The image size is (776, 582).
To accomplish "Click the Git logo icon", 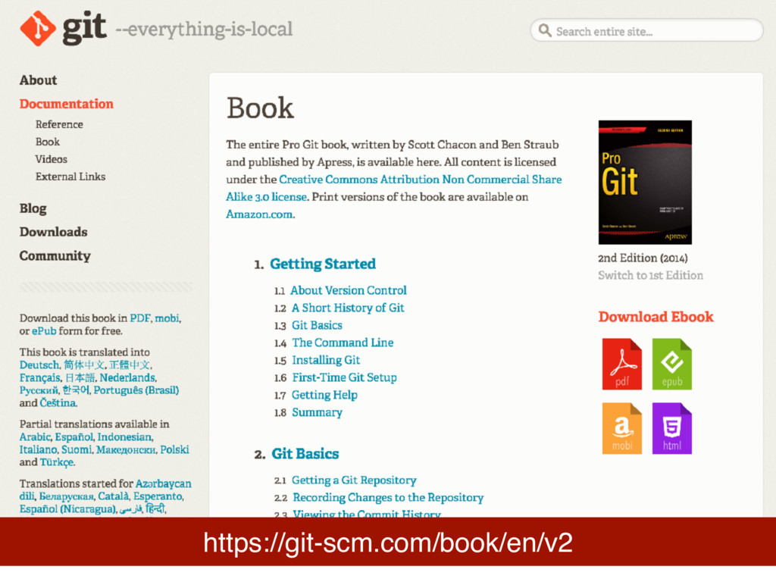I will click(x=38, y=29).
